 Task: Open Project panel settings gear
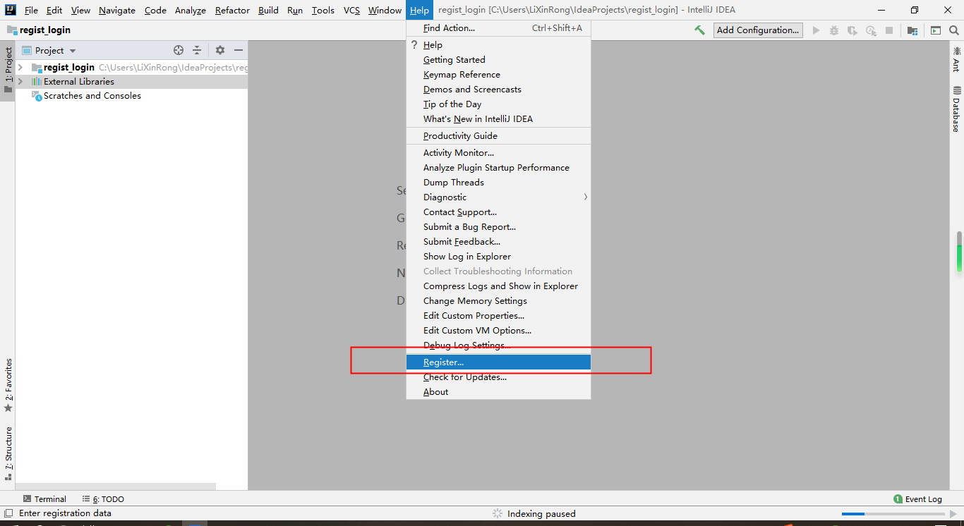point(219,50)
